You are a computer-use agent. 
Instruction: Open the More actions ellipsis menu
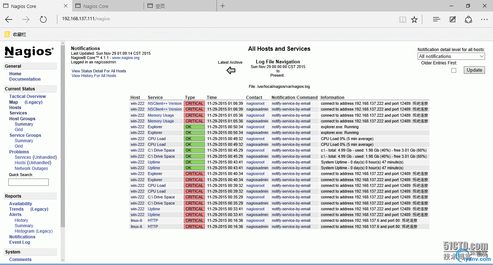[484, 19]
